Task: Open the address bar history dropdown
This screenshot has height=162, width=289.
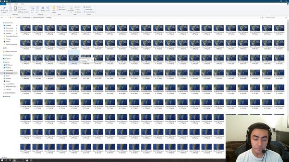Action: click(261, 18)
